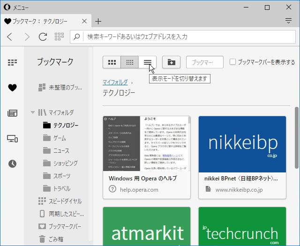Click the vertical scrollbar thumb
Viewport: 300px width, 246px height.
coord(297,138)
